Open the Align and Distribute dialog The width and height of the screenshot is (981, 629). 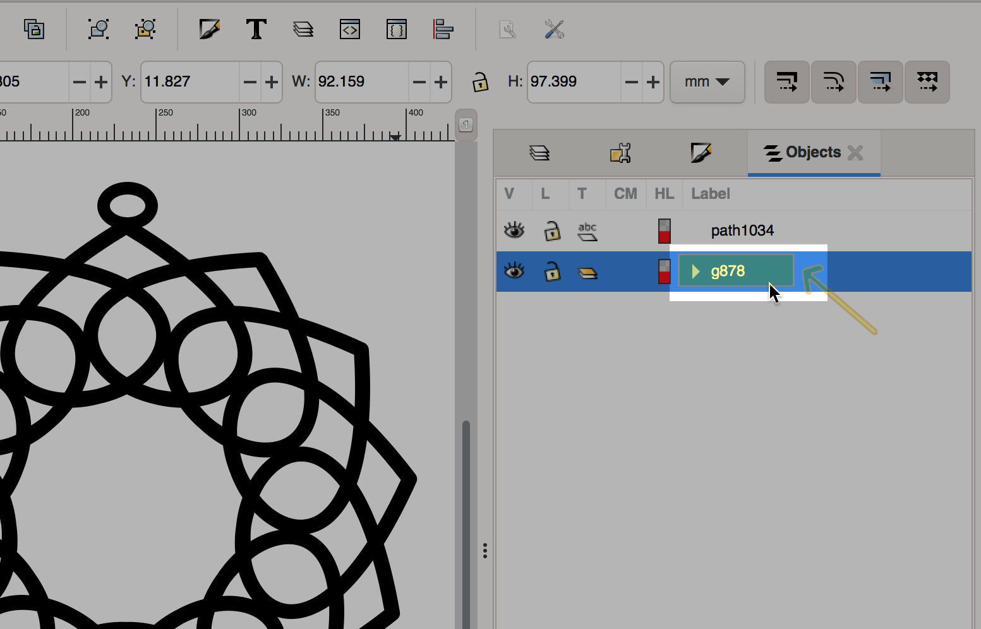click(x=443, y=30)
